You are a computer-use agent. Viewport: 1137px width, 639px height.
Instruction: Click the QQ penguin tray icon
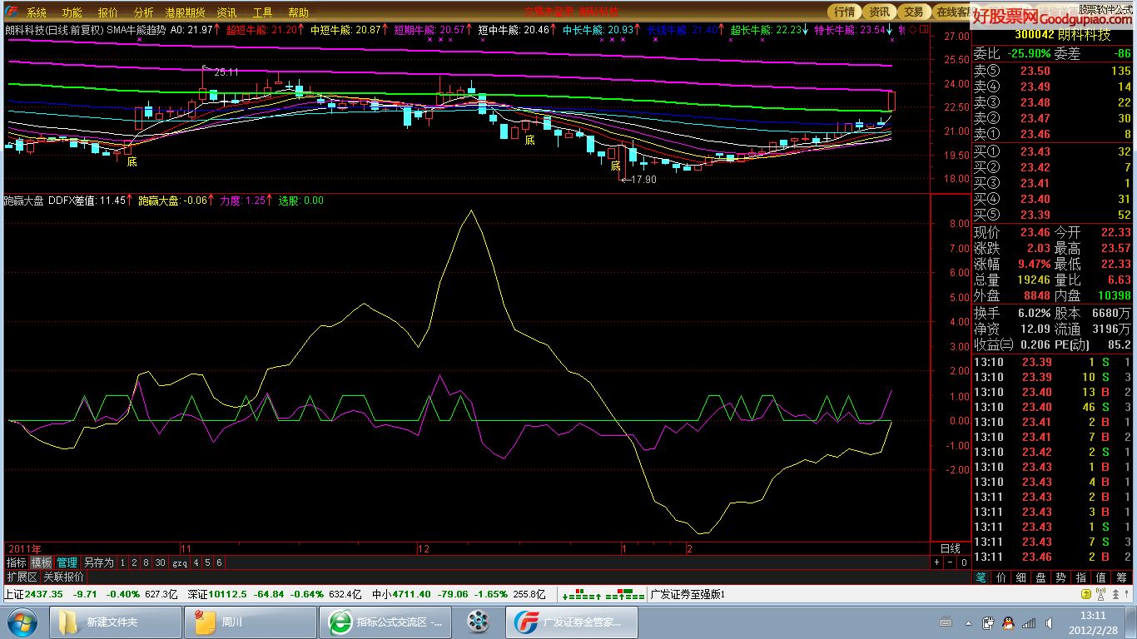click(x=1007, y=622)
